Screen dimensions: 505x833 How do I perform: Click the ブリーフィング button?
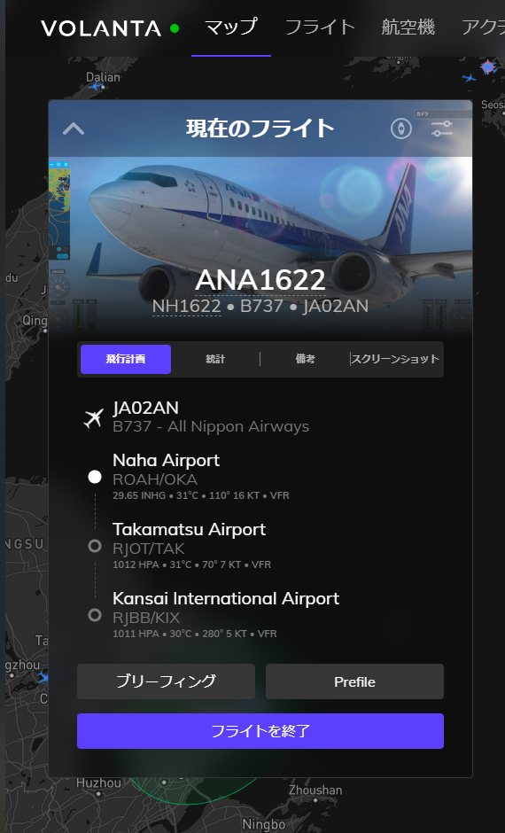[x=167, y=681]
